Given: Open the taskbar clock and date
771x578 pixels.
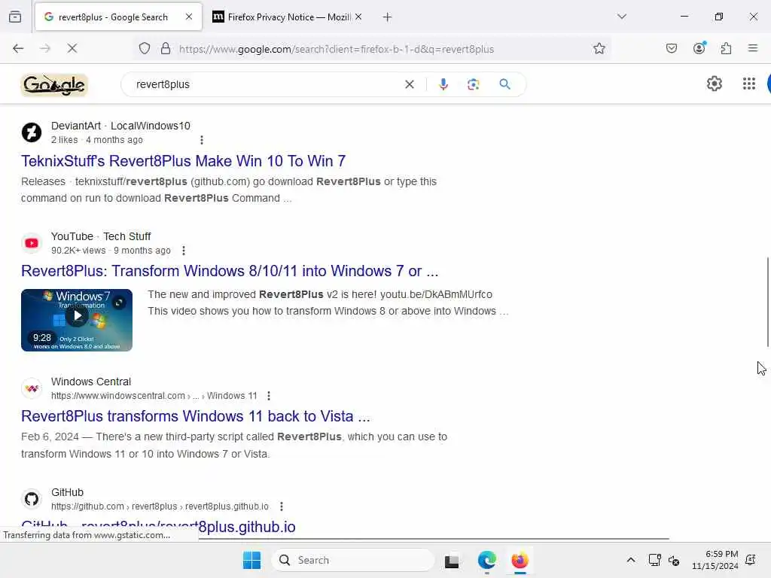Looking at the screenshot, I should pyautogui.click(x=715, y=560).
